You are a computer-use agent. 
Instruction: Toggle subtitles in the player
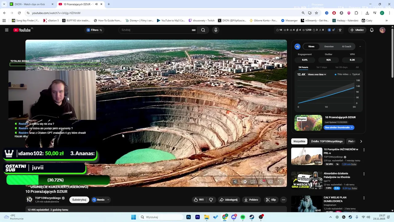[x=253, y=182]
